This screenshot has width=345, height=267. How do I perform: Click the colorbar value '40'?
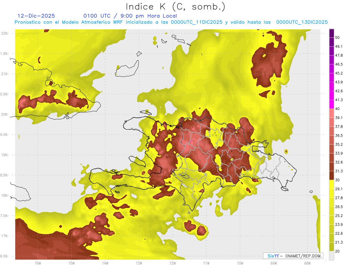[x=338, y=109]
